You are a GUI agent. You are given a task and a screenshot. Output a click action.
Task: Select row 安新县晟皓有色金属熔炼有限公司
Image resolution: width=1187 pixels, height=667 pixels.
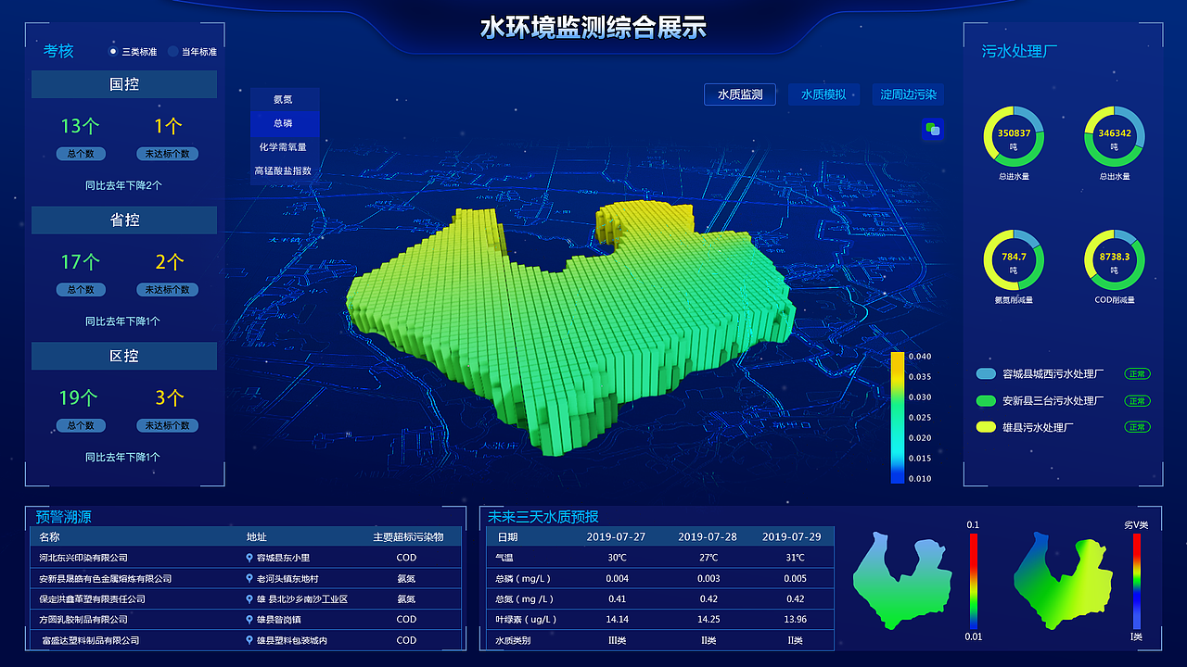point(246,578)
